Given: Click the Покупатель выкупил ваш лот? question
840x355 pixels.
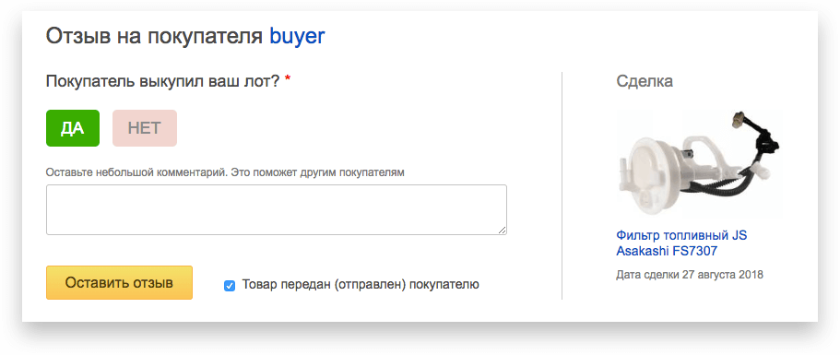Looking at the screenshot, I should point(163,82).
